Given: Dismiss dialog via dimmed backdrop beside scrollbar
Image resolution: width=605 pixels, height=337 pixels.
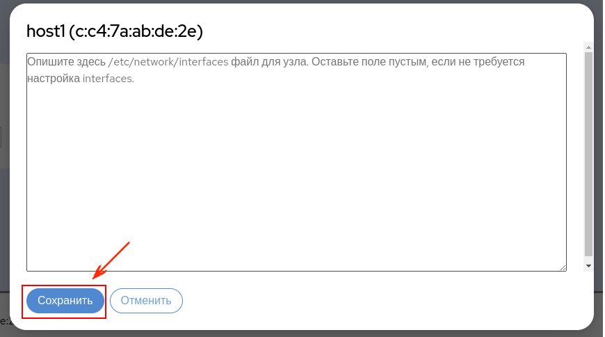Looking at the screenshot, I should click(599, 155).
